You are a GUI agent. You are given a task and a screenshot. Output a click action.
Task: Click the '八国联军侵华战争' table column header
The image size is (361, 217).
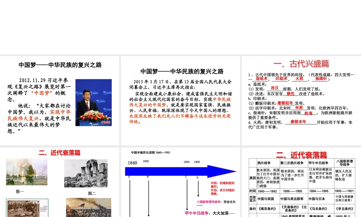click(x=345, y=163)
